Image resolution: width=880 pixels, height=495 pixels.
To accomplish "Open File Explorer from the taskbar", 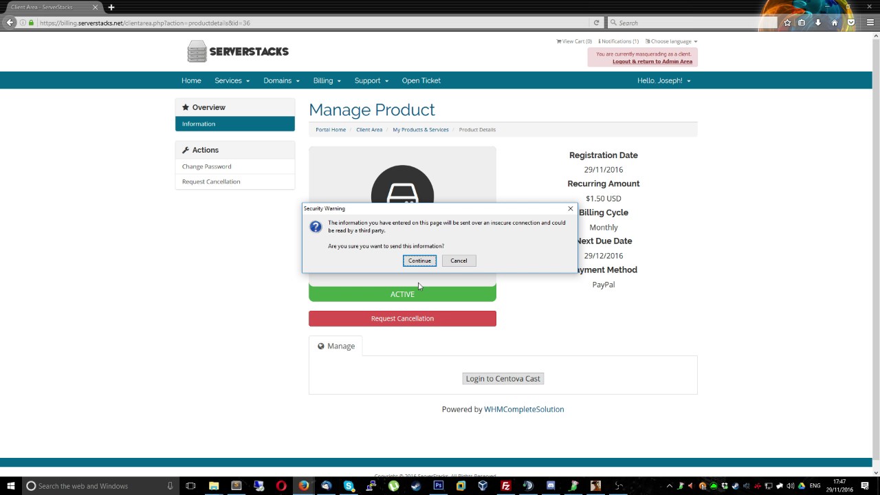I will [x=214, y=486].
